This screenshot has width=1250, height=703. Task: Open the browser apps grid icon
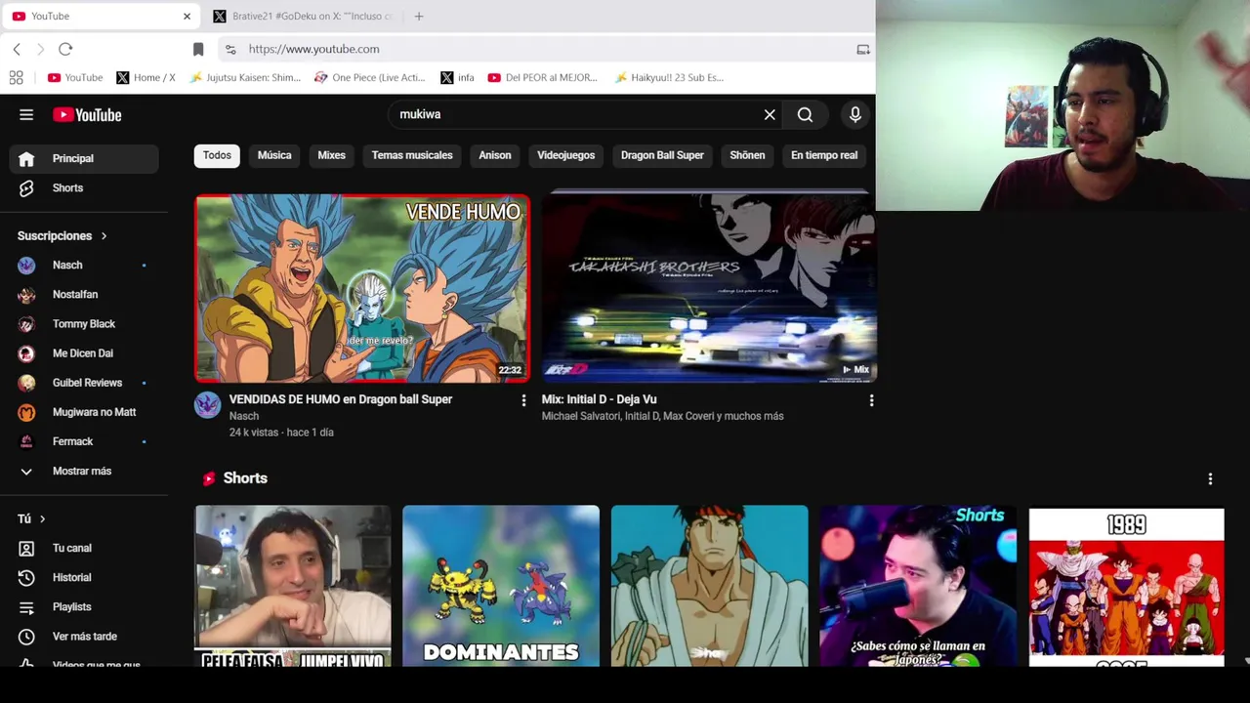pos(16,77)
